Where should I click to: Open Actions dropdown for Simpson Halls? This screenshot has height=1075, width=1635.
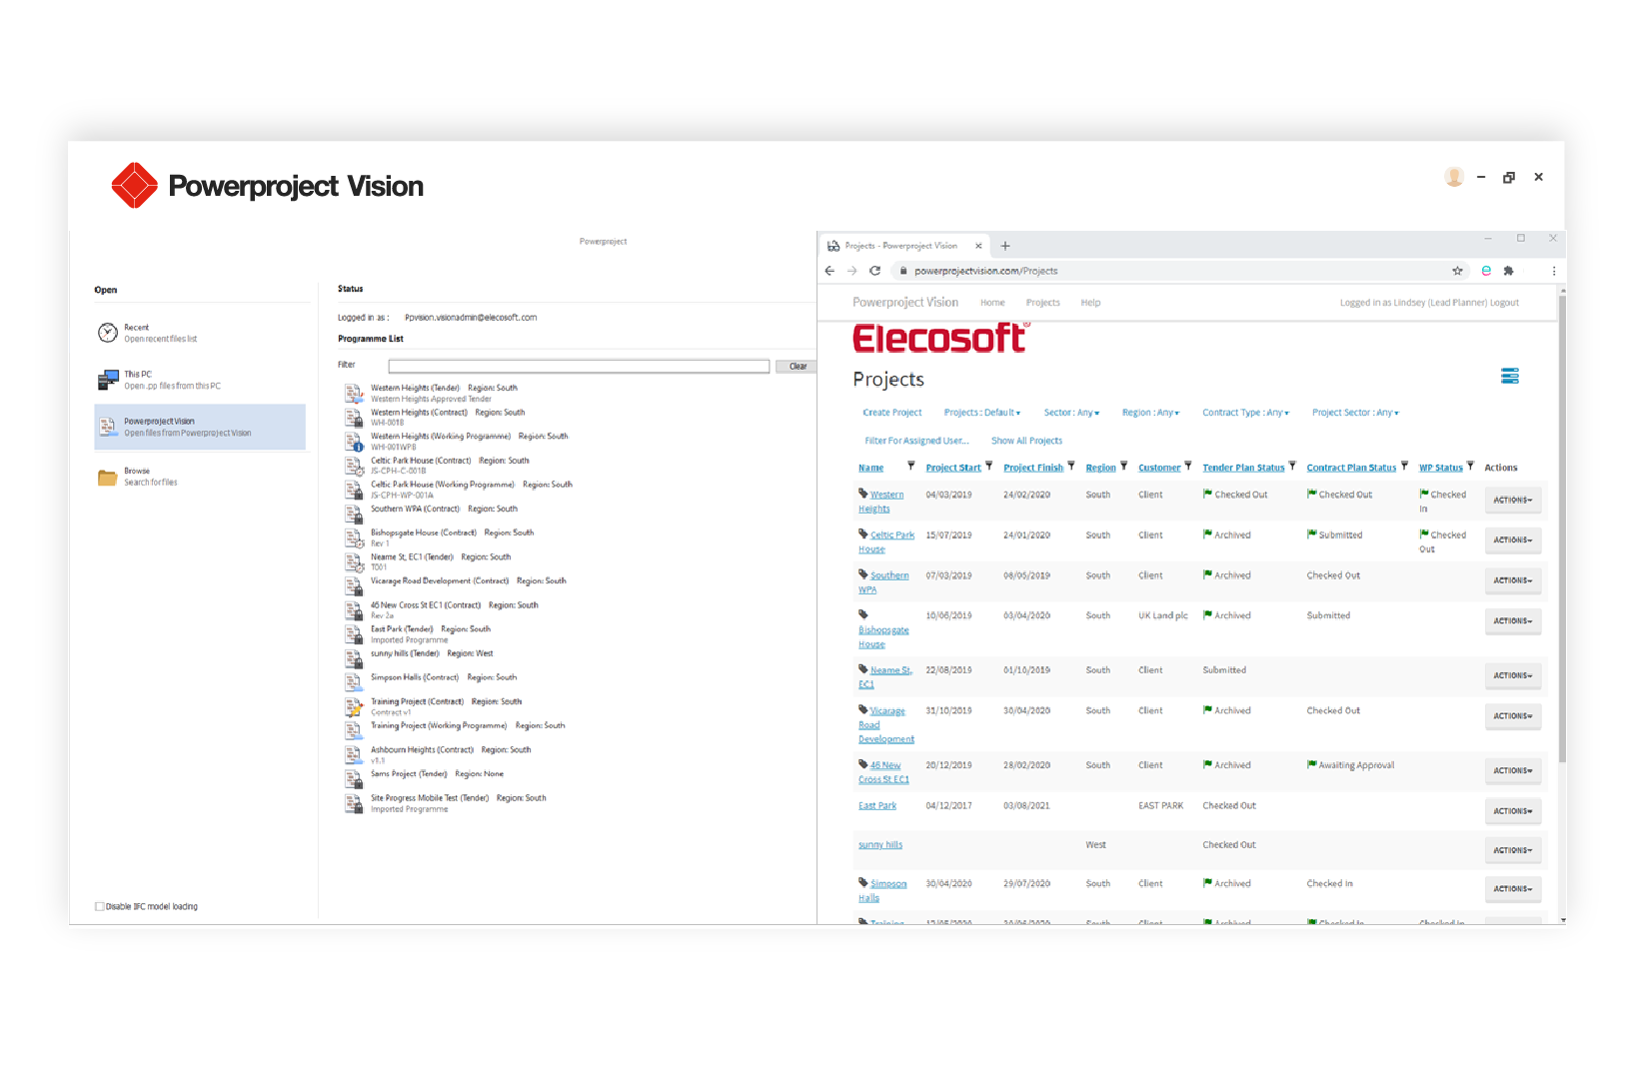pyautogui.click(x=1512, y=888)
